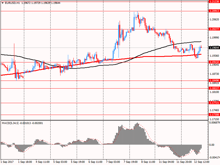This screenshot has height=165, width=220.
Task: Click the 4 Sep 11:00 time axis label
Action: (43, 162)
